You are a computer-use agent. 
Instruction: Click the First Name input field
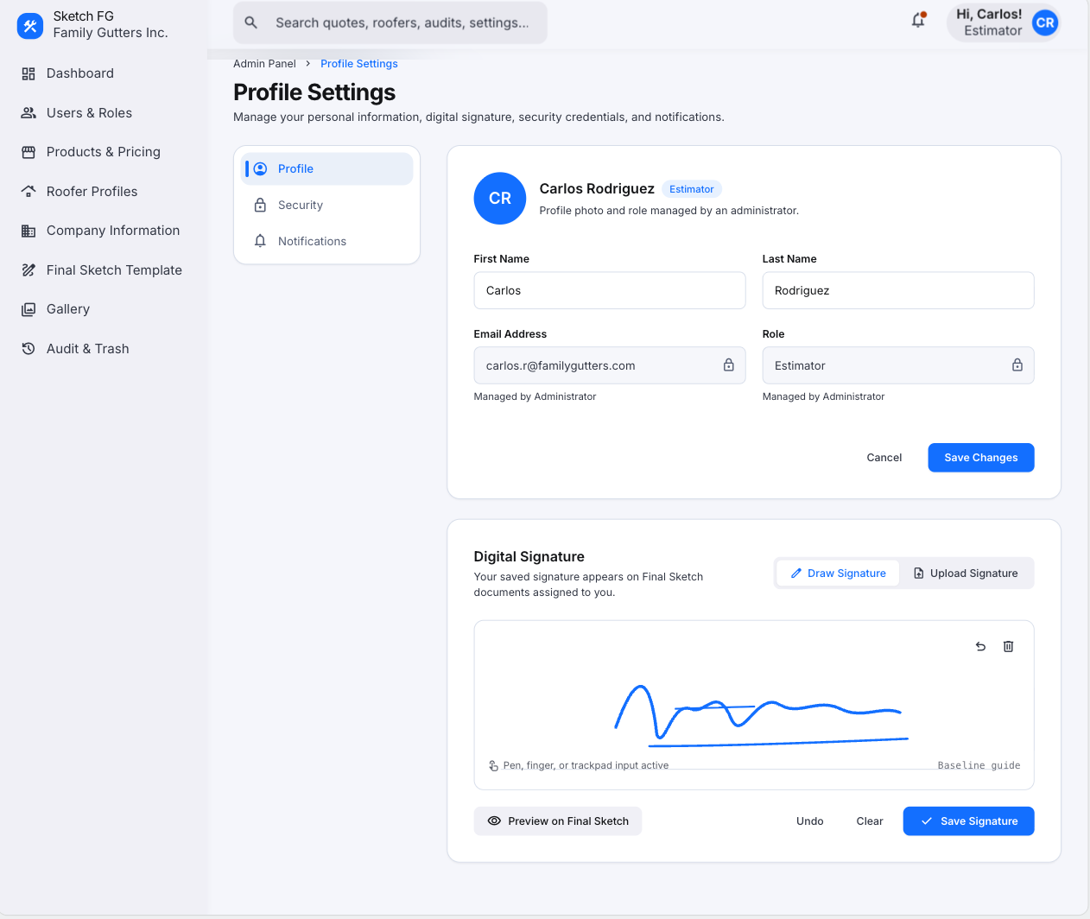pos(610,290)
